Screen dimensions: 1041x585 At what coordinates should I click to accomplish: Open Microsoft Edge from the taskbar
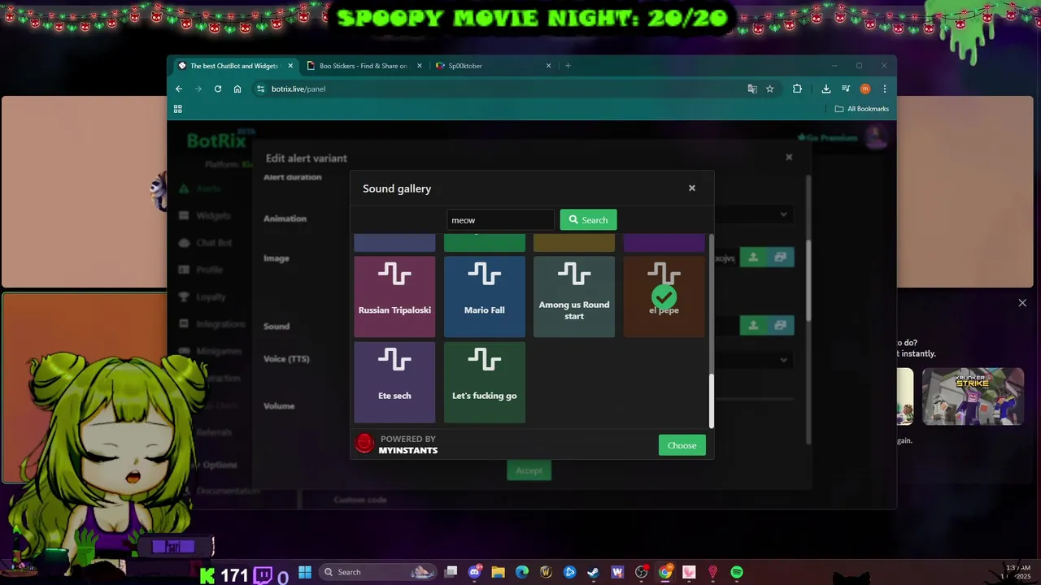pyautogui.click(x=522, y=572)
